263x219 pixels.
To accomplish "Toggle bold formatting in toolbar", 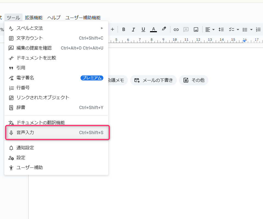I will [124, 29].
